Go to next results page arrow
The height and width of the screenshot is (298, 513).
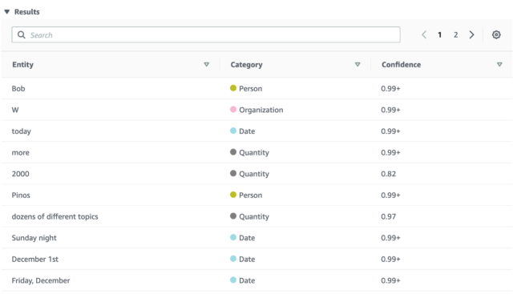[x=471, y=34]
